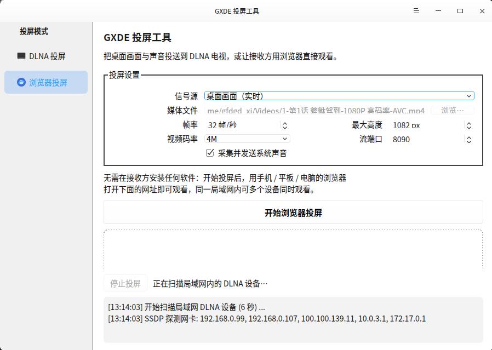Viewport: 492px width, 350px height.
Task: Adjust the 最大高度 spinner arrows
Action: tap(469, 125)
